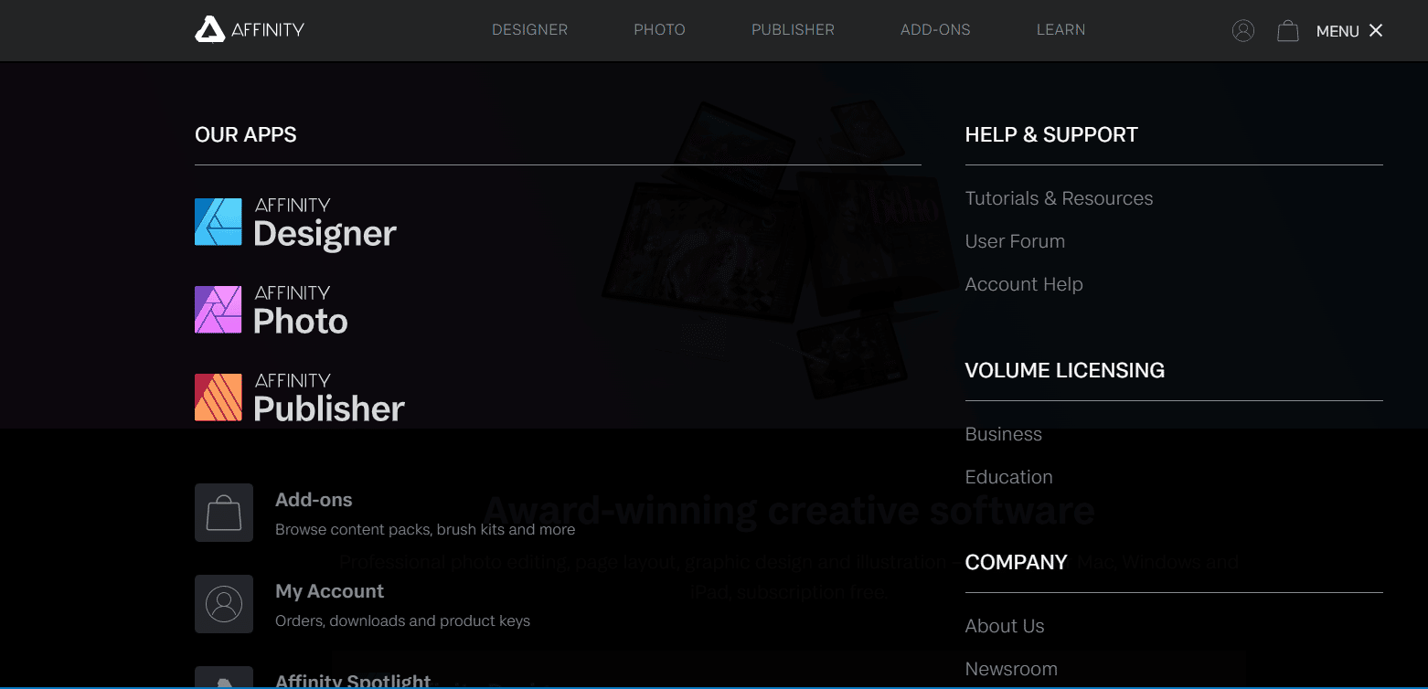This screenshot has height=689, width=1428.
Task: Click the Add-ons heading text
Action: click(x=314, y=500)
